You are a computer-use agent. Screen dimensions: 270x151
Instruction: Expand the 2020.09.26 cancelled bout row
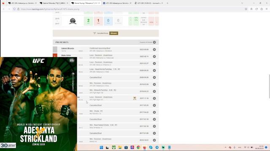[x=154, y=77]
